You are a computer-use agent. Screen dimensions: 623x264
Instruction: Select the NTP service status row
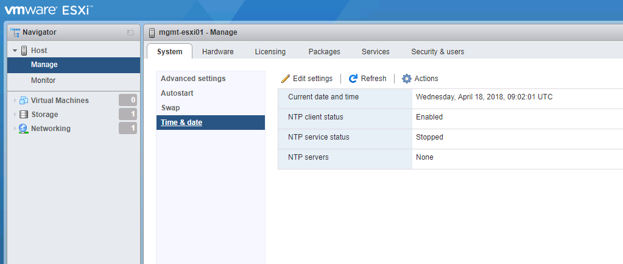click(x=449, y=137)
